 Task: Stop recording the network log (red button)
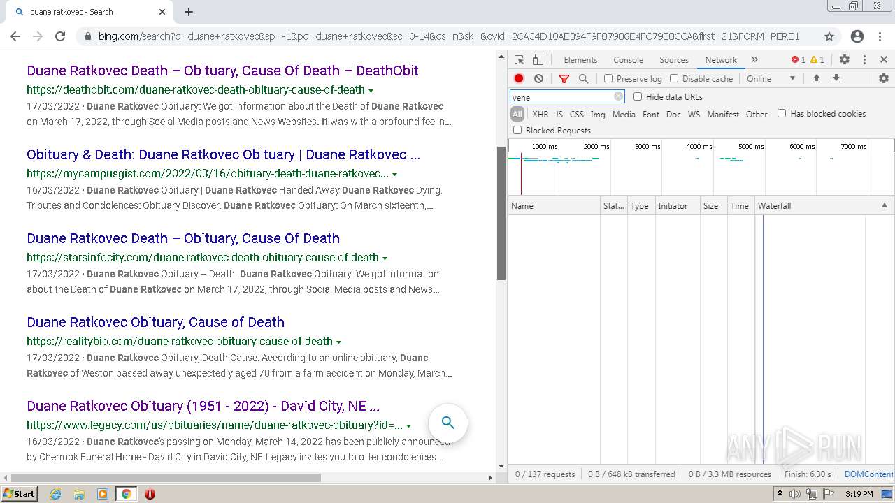tap(519, 79)
